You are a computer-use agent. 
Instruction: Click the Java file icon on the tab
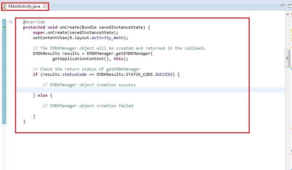5,6
